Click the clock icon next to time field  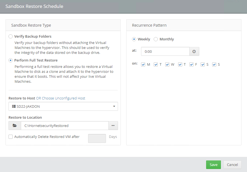[194, 51]
